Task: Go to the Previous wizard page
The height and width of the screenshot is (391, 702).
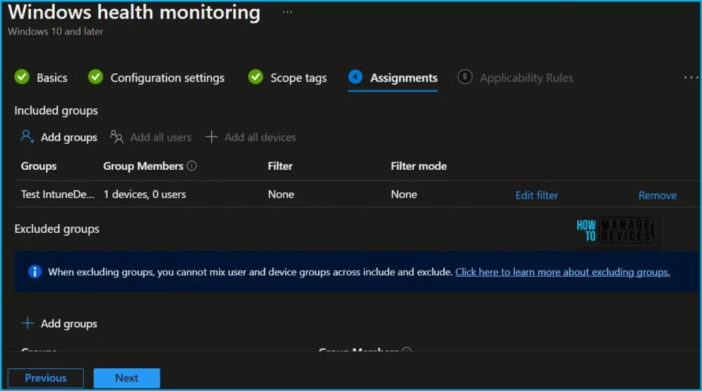Action: pyautogui.click(x=46, y=378)
